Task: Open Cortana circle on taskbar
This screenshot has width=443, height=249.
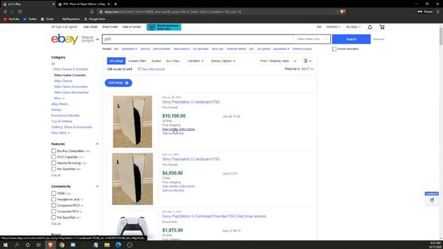Action: tap(28, 245)
